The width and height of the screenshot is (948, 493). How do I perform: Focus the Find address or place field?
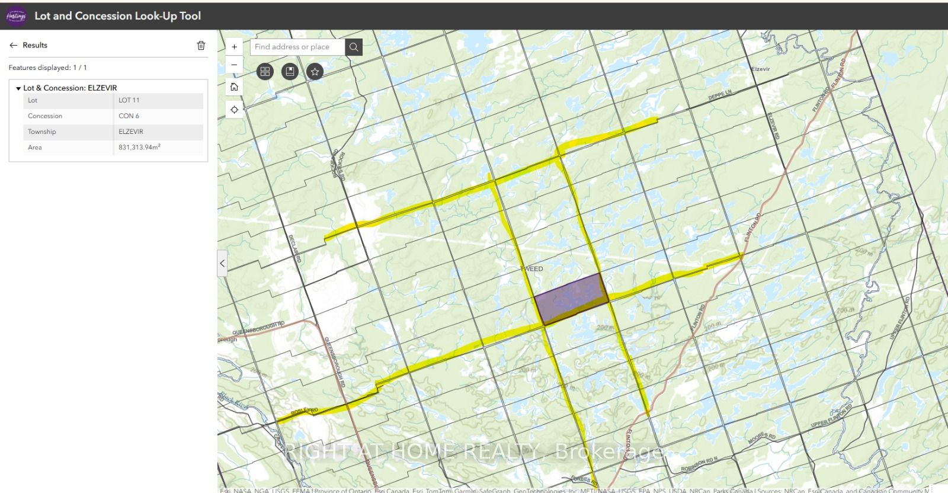297,47
